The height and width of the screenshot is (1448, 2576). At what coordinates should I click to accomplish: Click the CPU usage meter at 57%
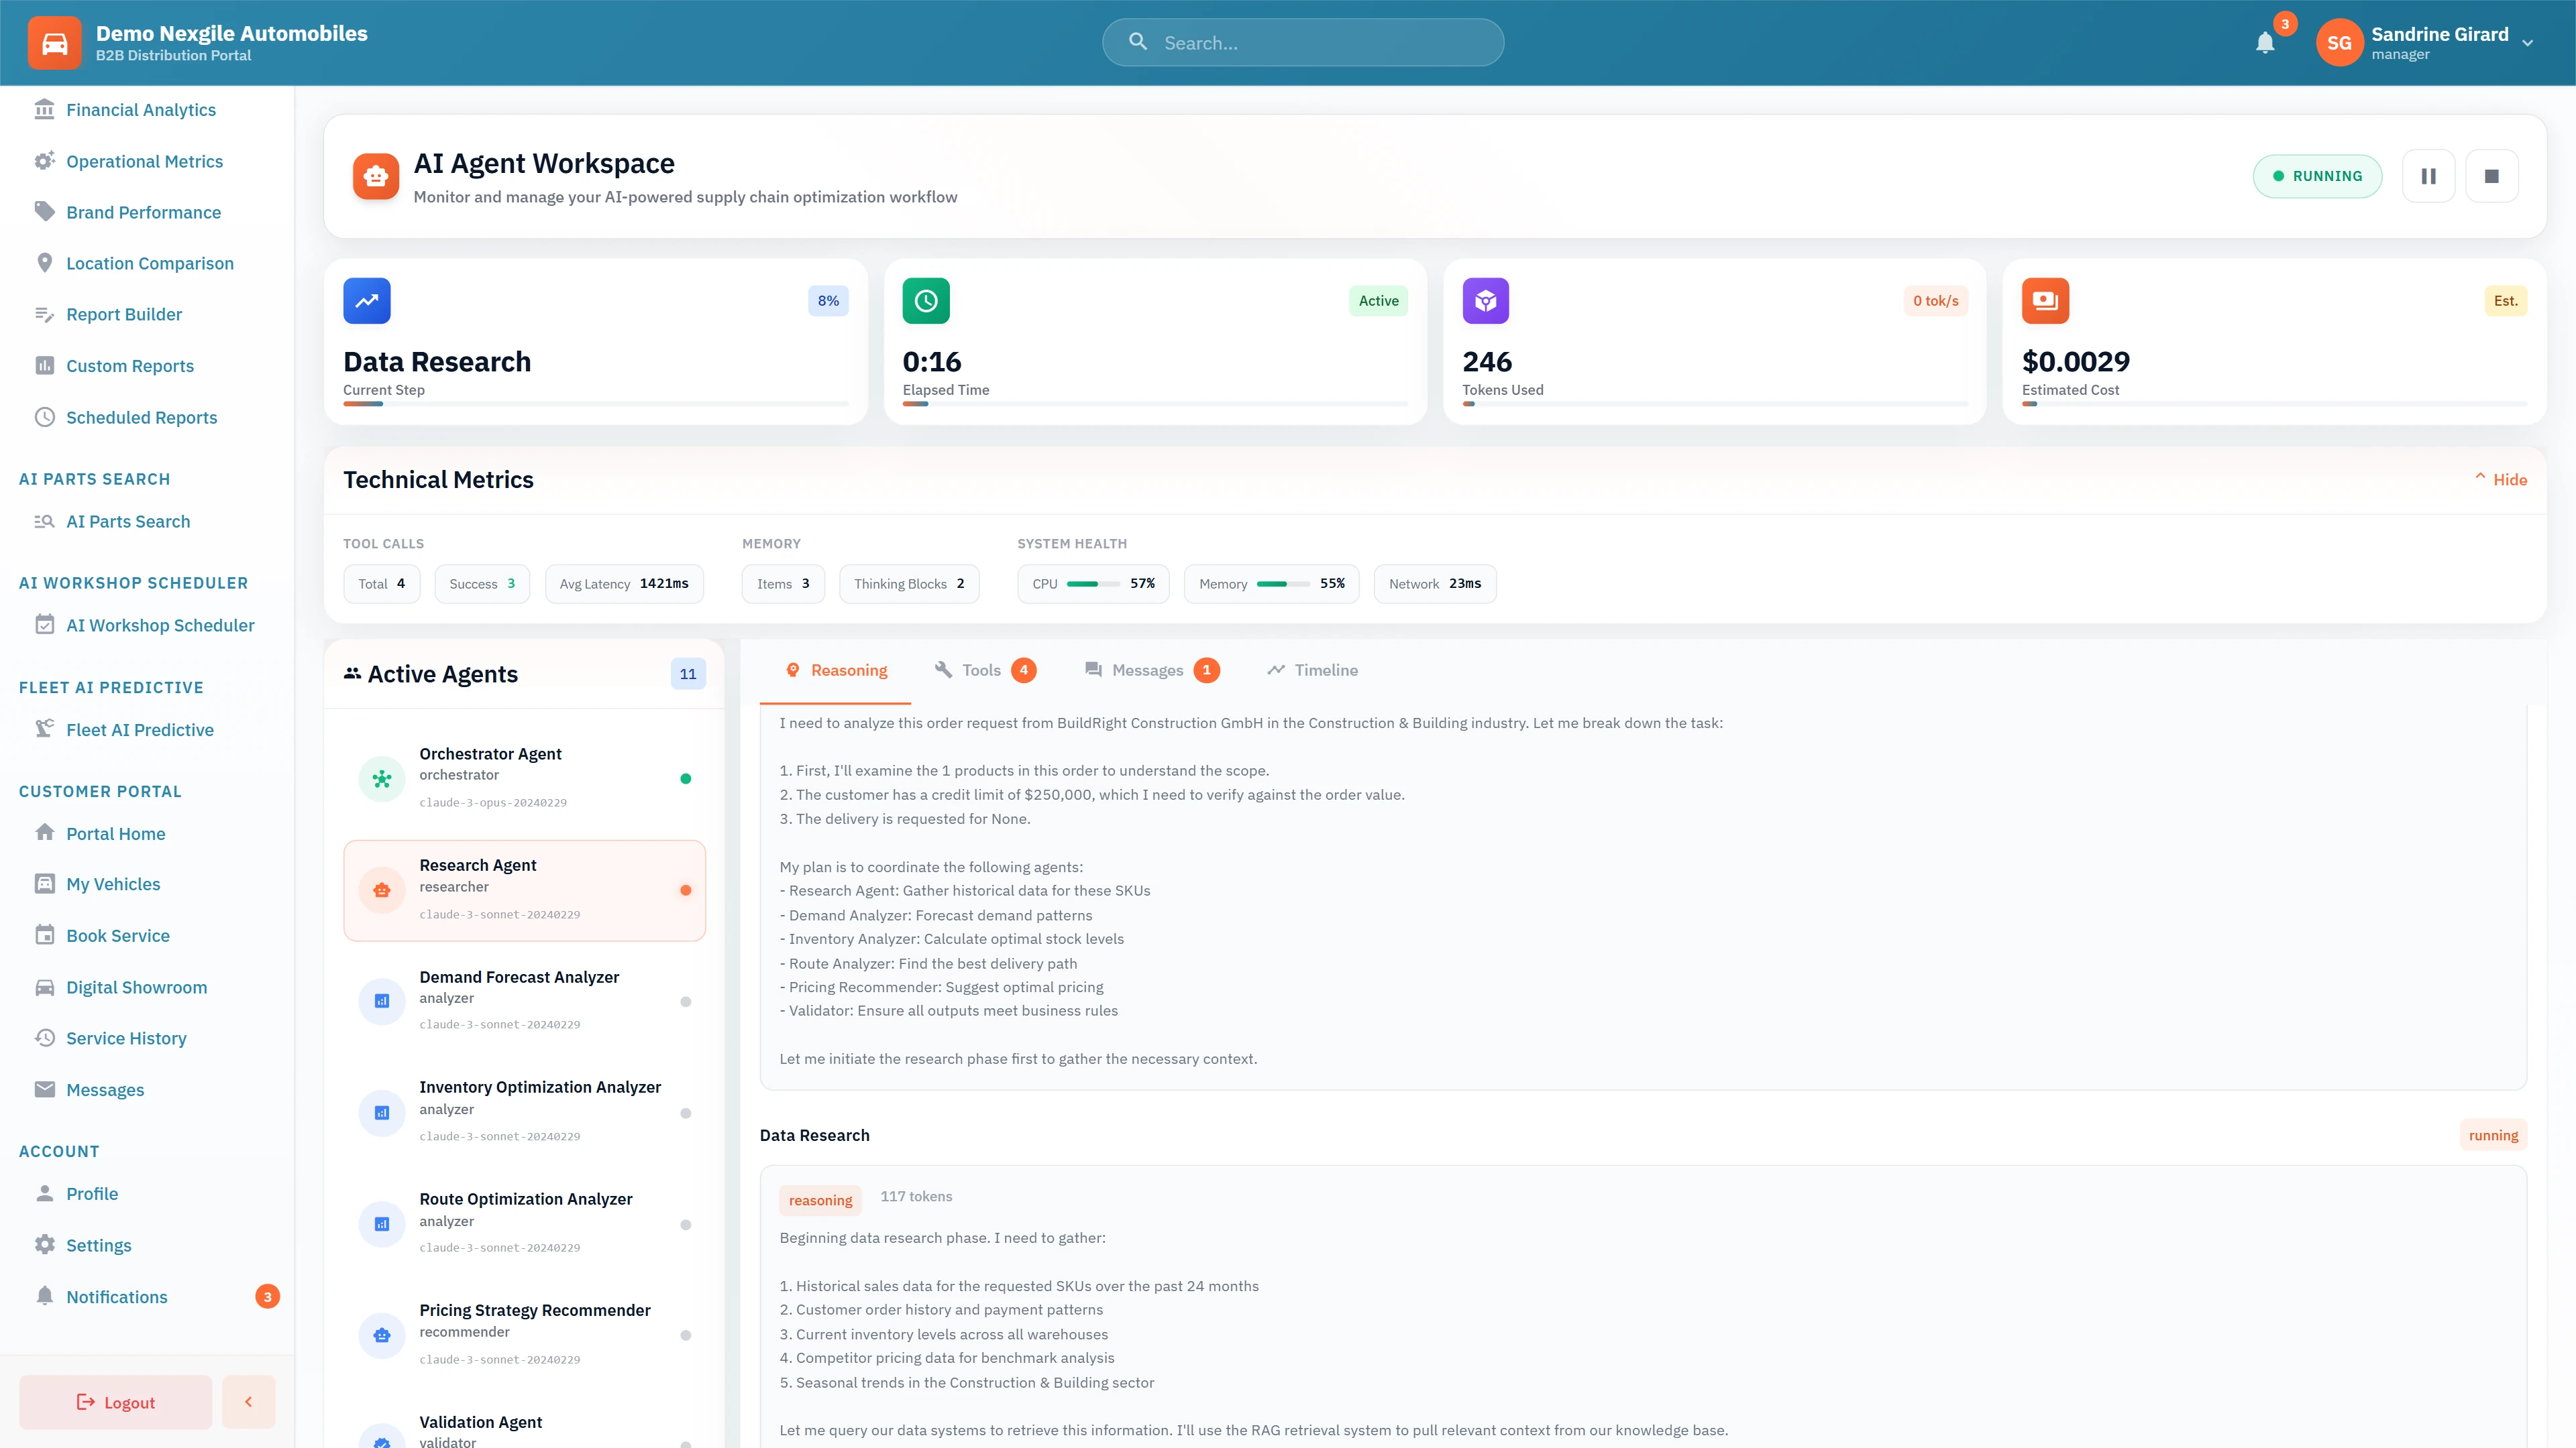tap(1092, 584)
